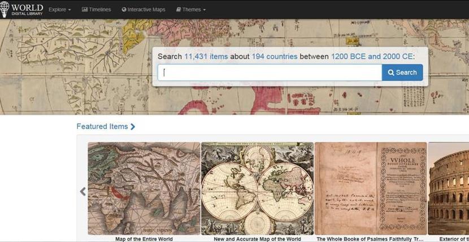Click the chevron next to Featured Items

(x=133, y=127)
